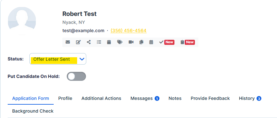
Task: Open the checklist tasks icon
Action: tap(99, 42)
